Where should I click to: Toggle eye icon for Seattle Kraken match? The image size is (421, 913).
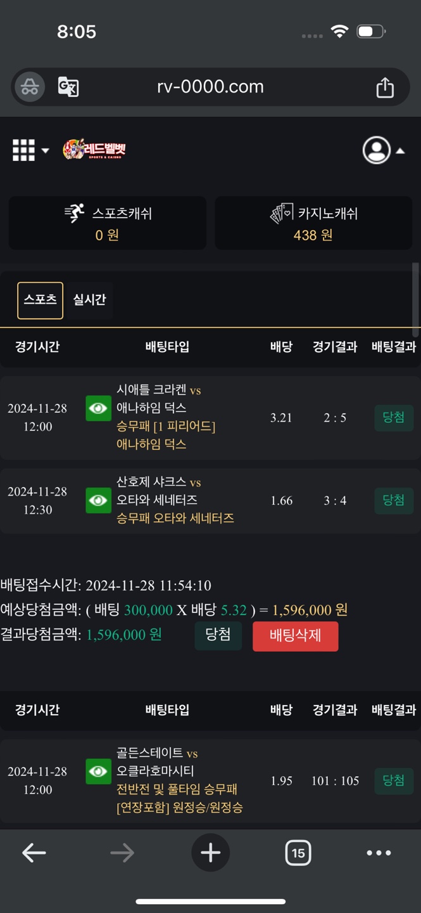(x=98, y=409)
